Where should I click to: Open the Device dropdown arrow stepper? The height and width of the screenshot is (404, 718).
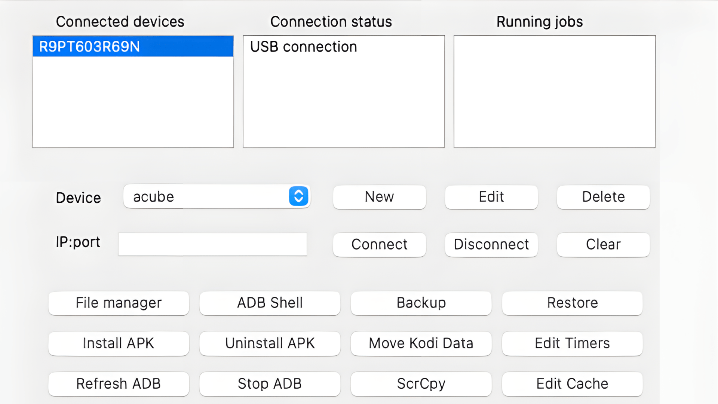(298, 196)
